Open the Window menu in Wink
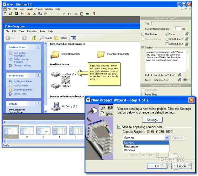198x176 pixels. pos(49,9)
